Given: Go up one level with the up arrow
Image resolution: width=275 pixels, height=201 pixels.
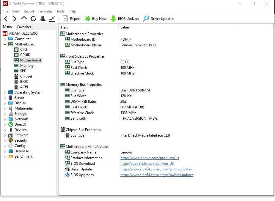Looking at the screenshot, I should tap(24, 18).
